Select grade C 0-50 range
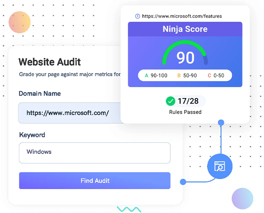Viewport: 264px width, 213px height. (216, 76)
